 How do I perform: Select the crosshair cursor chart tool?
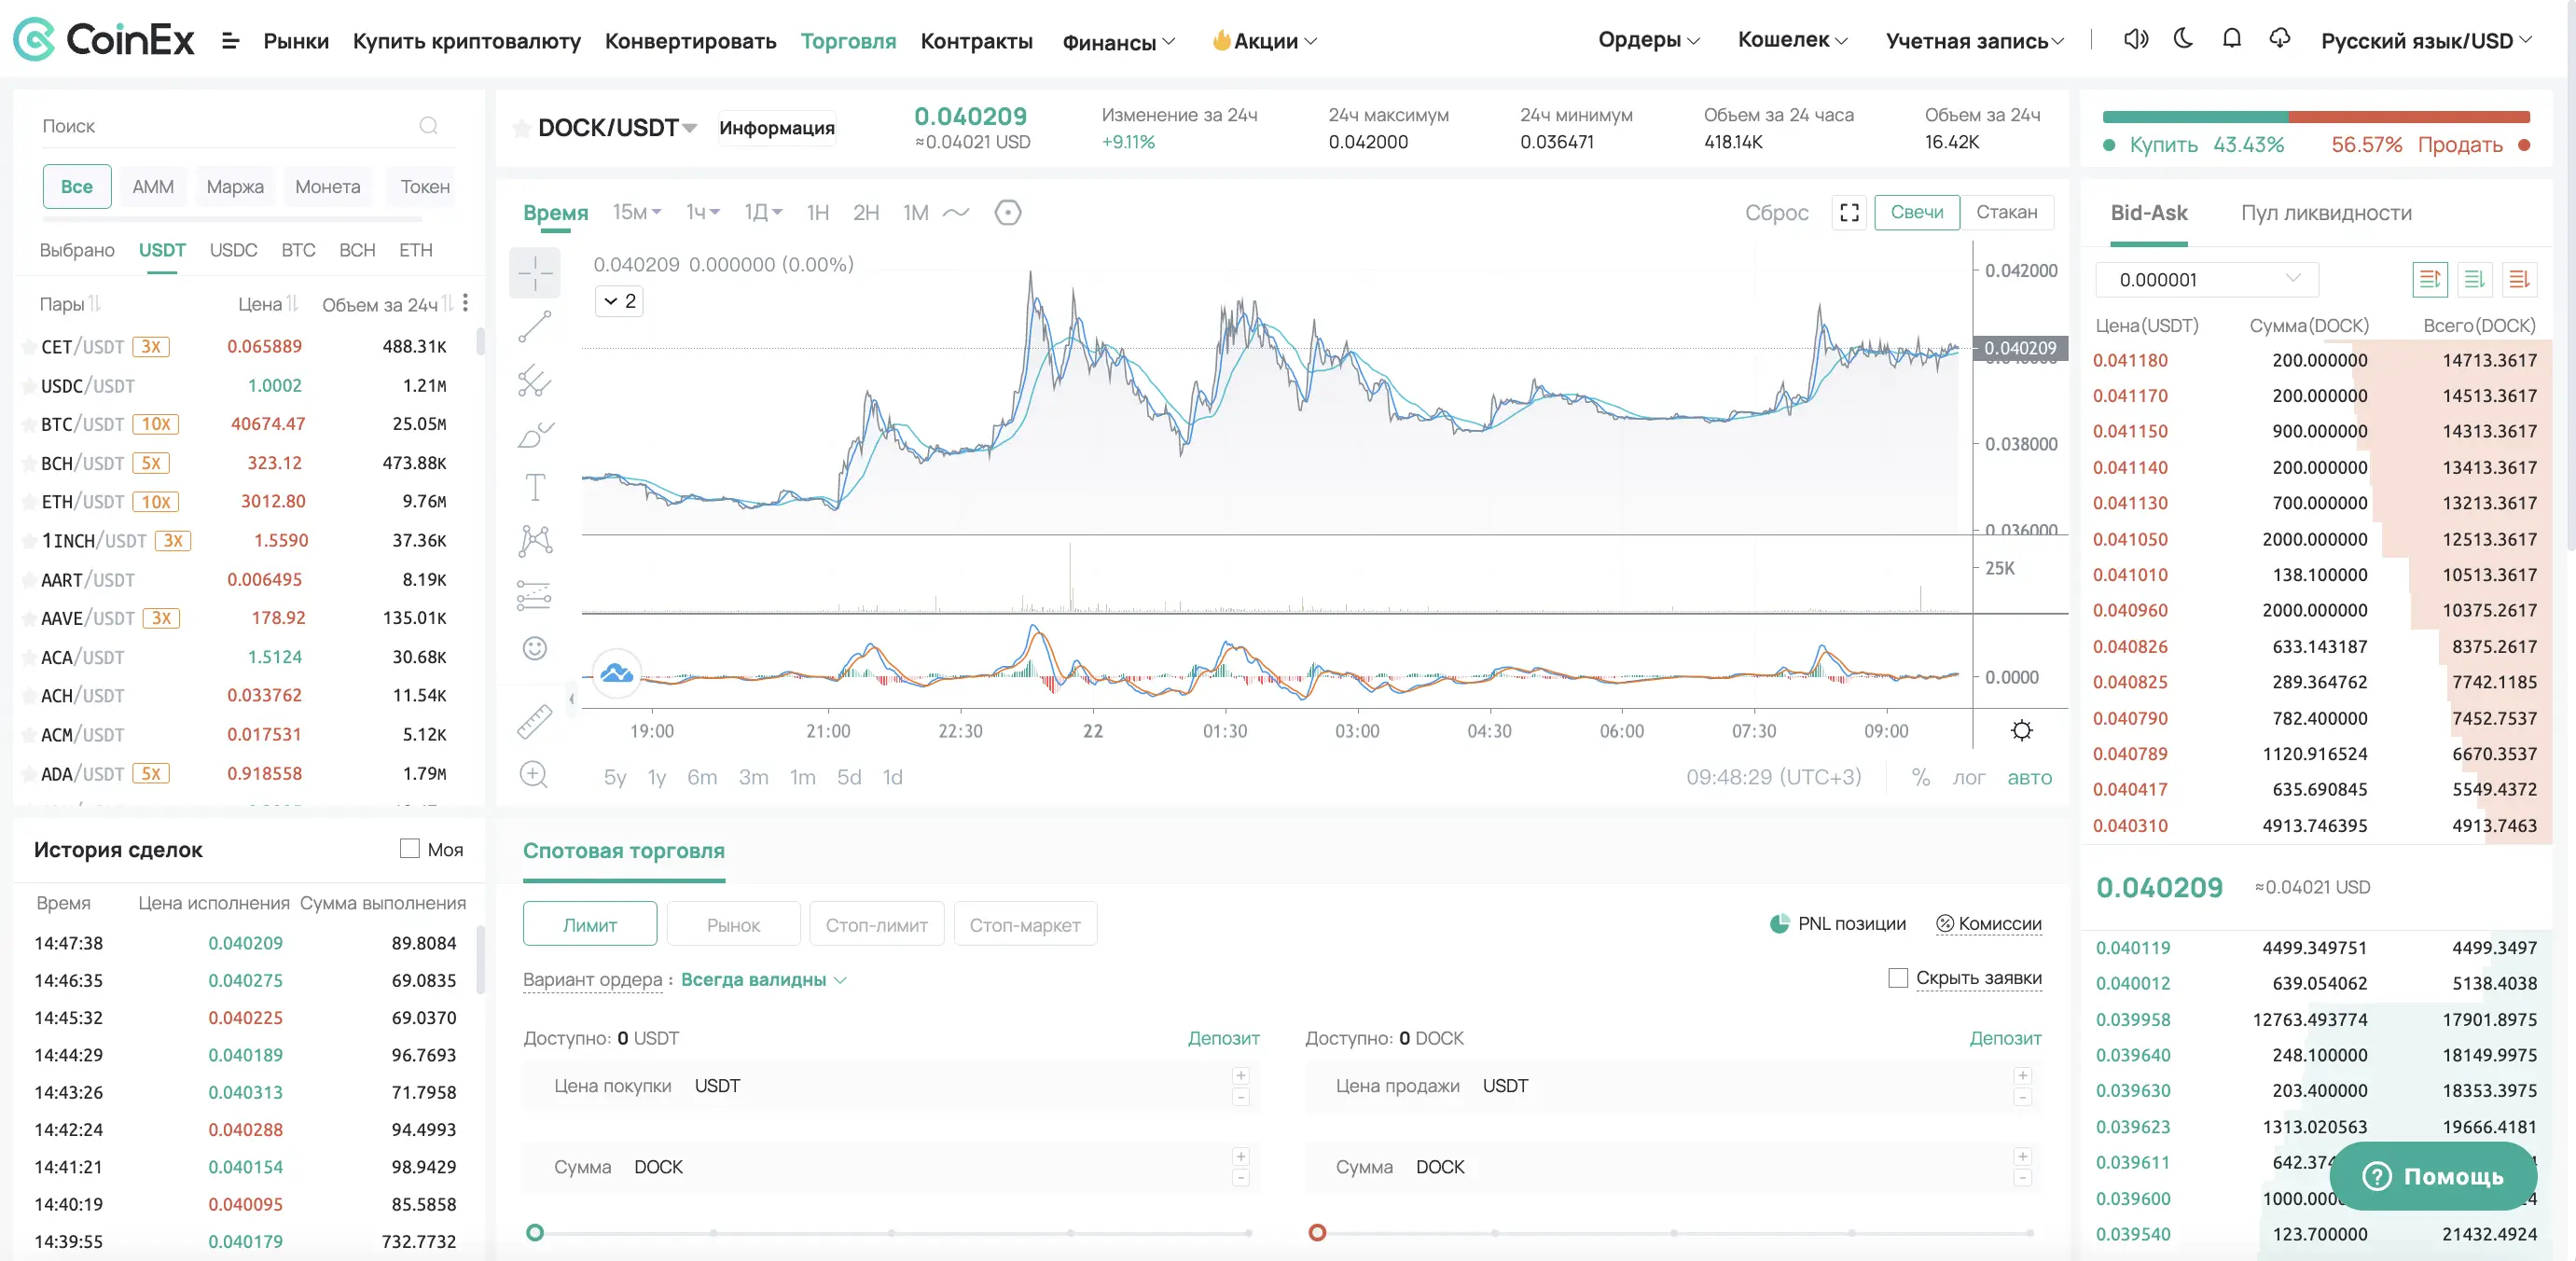535,272
